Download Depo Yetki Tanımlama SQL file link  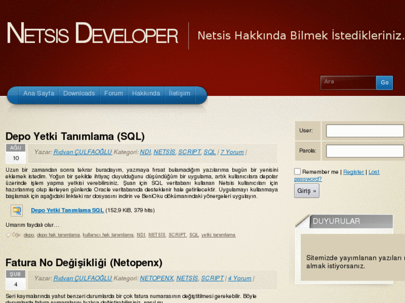(x=67, y=210)
